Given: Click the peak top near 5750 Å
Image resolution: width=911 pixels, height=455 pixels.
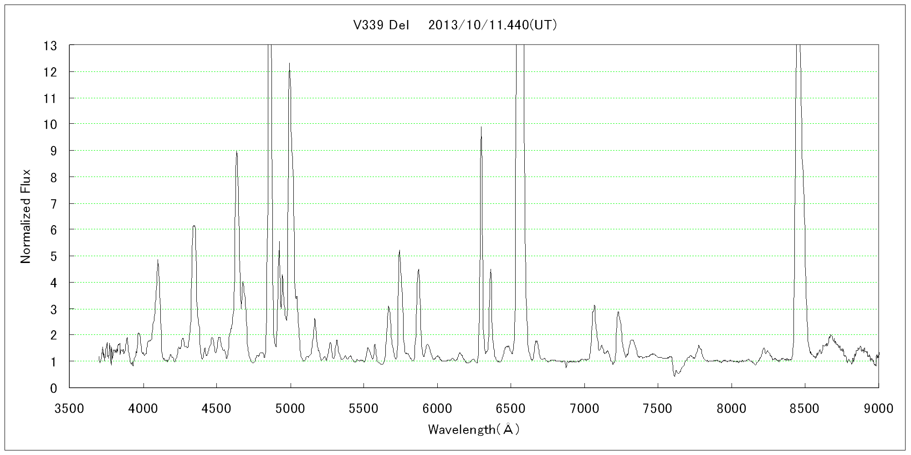Looking at the screenshot, I should [399, 251].
